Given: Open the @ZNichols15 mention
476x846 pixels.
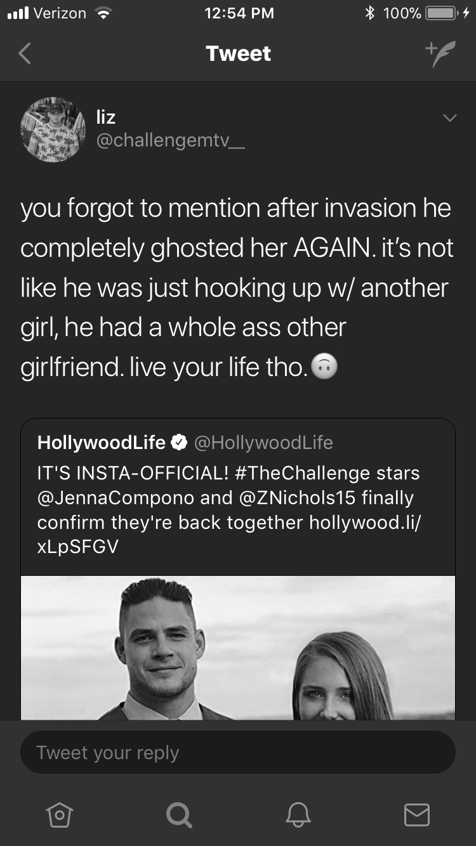Looking at the screenshot, I should tap(296, 498).
